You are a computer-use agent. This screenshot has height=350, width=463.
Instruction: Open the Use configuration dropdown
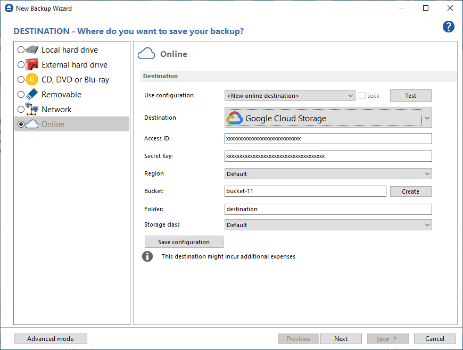(290, 96)
